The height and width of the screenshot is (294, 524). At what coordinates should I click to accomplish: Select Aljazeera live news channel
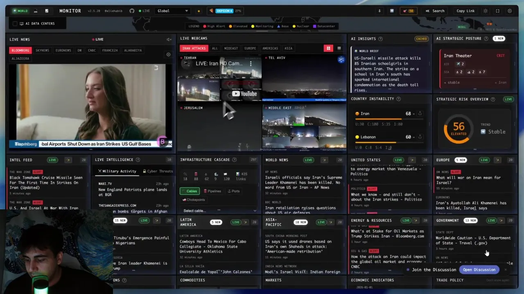point(20,58)
